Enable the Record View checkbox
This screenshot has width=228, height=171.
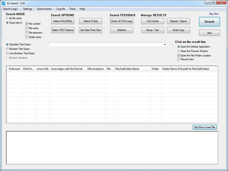179,59
